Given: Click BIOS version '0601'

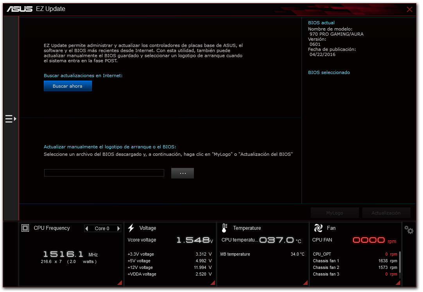Looking at the screenshot, I should tap(315, 45).
